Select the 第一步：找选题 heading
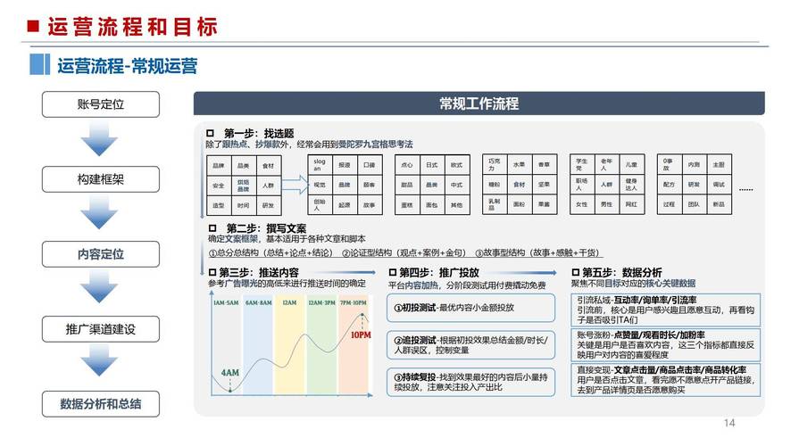The height and width of the screenshot is (446, 799). 259,134
